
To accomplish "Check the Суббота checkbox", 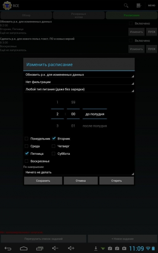I will coord(54,153).
